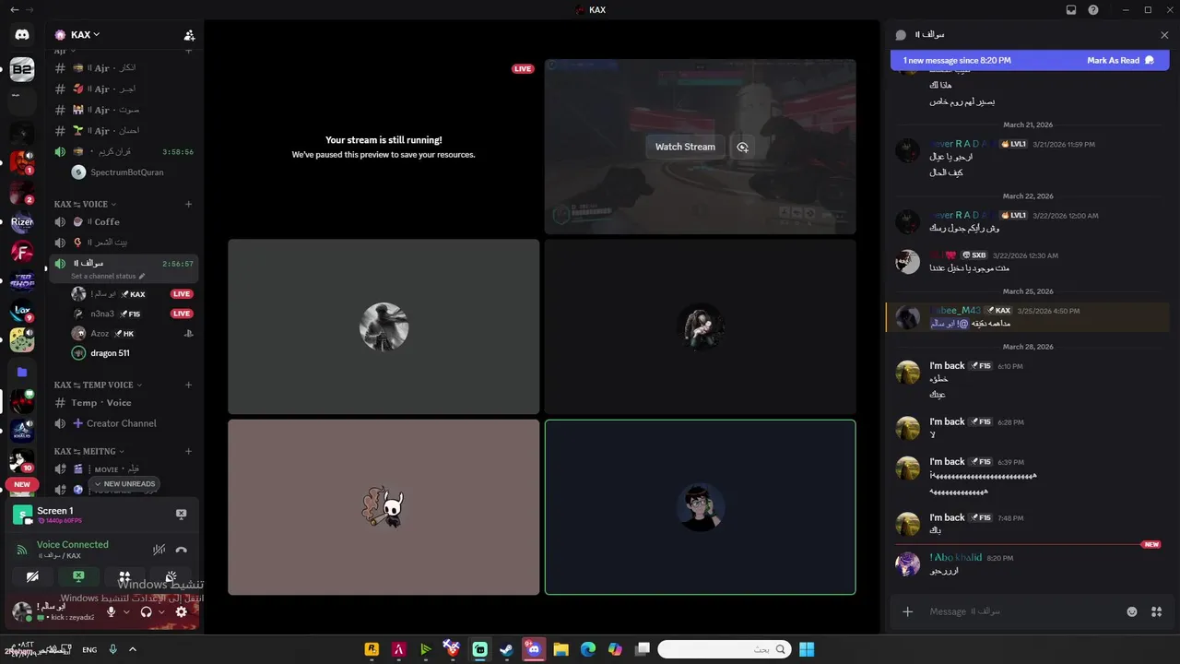Open Discord direct messages home

pyautogui.click(x=22, y=34)
